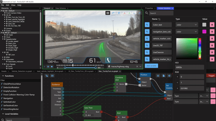Click the blue axis gizmo icon in viewport
The image size is (216, 121).
pos(134,13)
